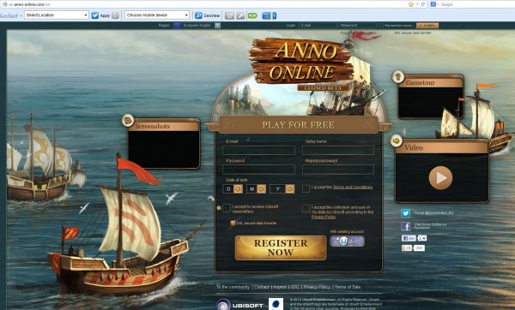Click the Uplay name field
The image size is (515, 310).
tap(338, 151)
